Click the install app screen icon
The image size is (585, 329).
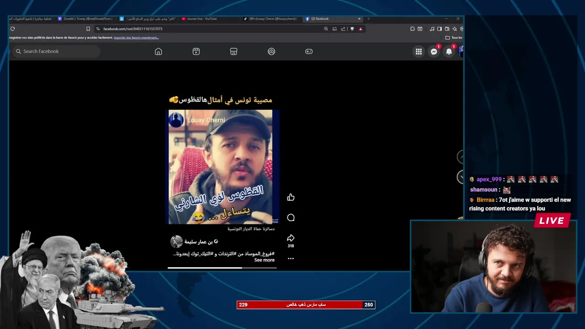335,29
